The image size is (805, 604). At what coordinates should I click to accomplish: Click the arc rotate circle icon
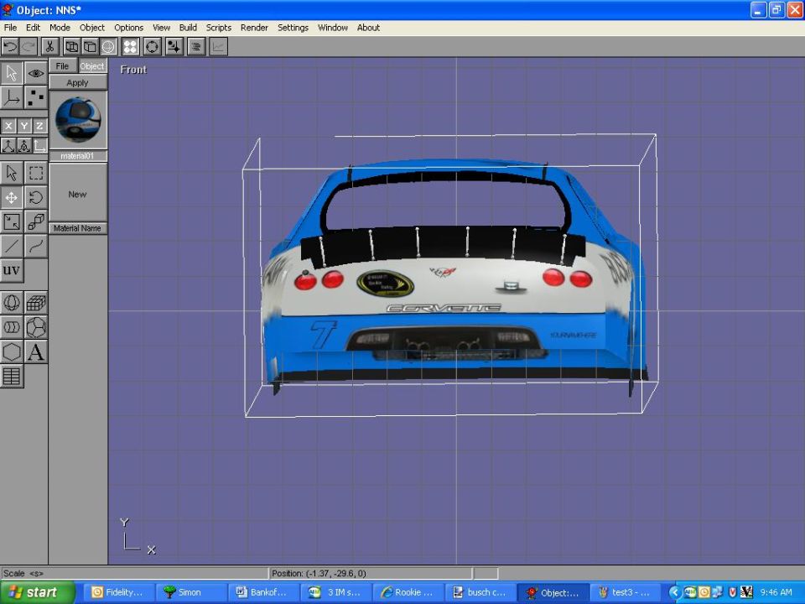click(x=152, y=47)
